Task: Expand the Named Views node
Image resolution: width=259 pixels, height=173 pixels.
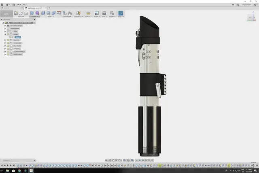Action: (5, 29)
